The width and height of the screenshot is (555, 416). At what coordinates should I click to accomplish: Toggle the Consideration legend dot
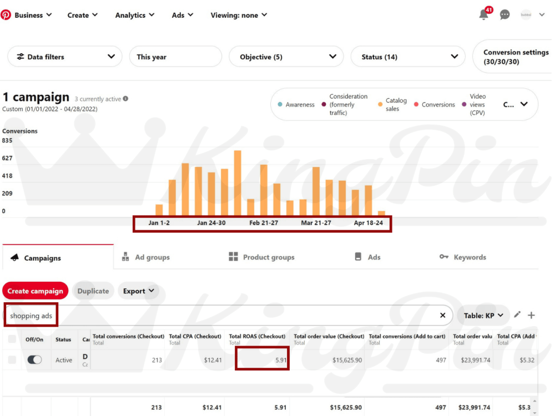(x=324, y=104)
